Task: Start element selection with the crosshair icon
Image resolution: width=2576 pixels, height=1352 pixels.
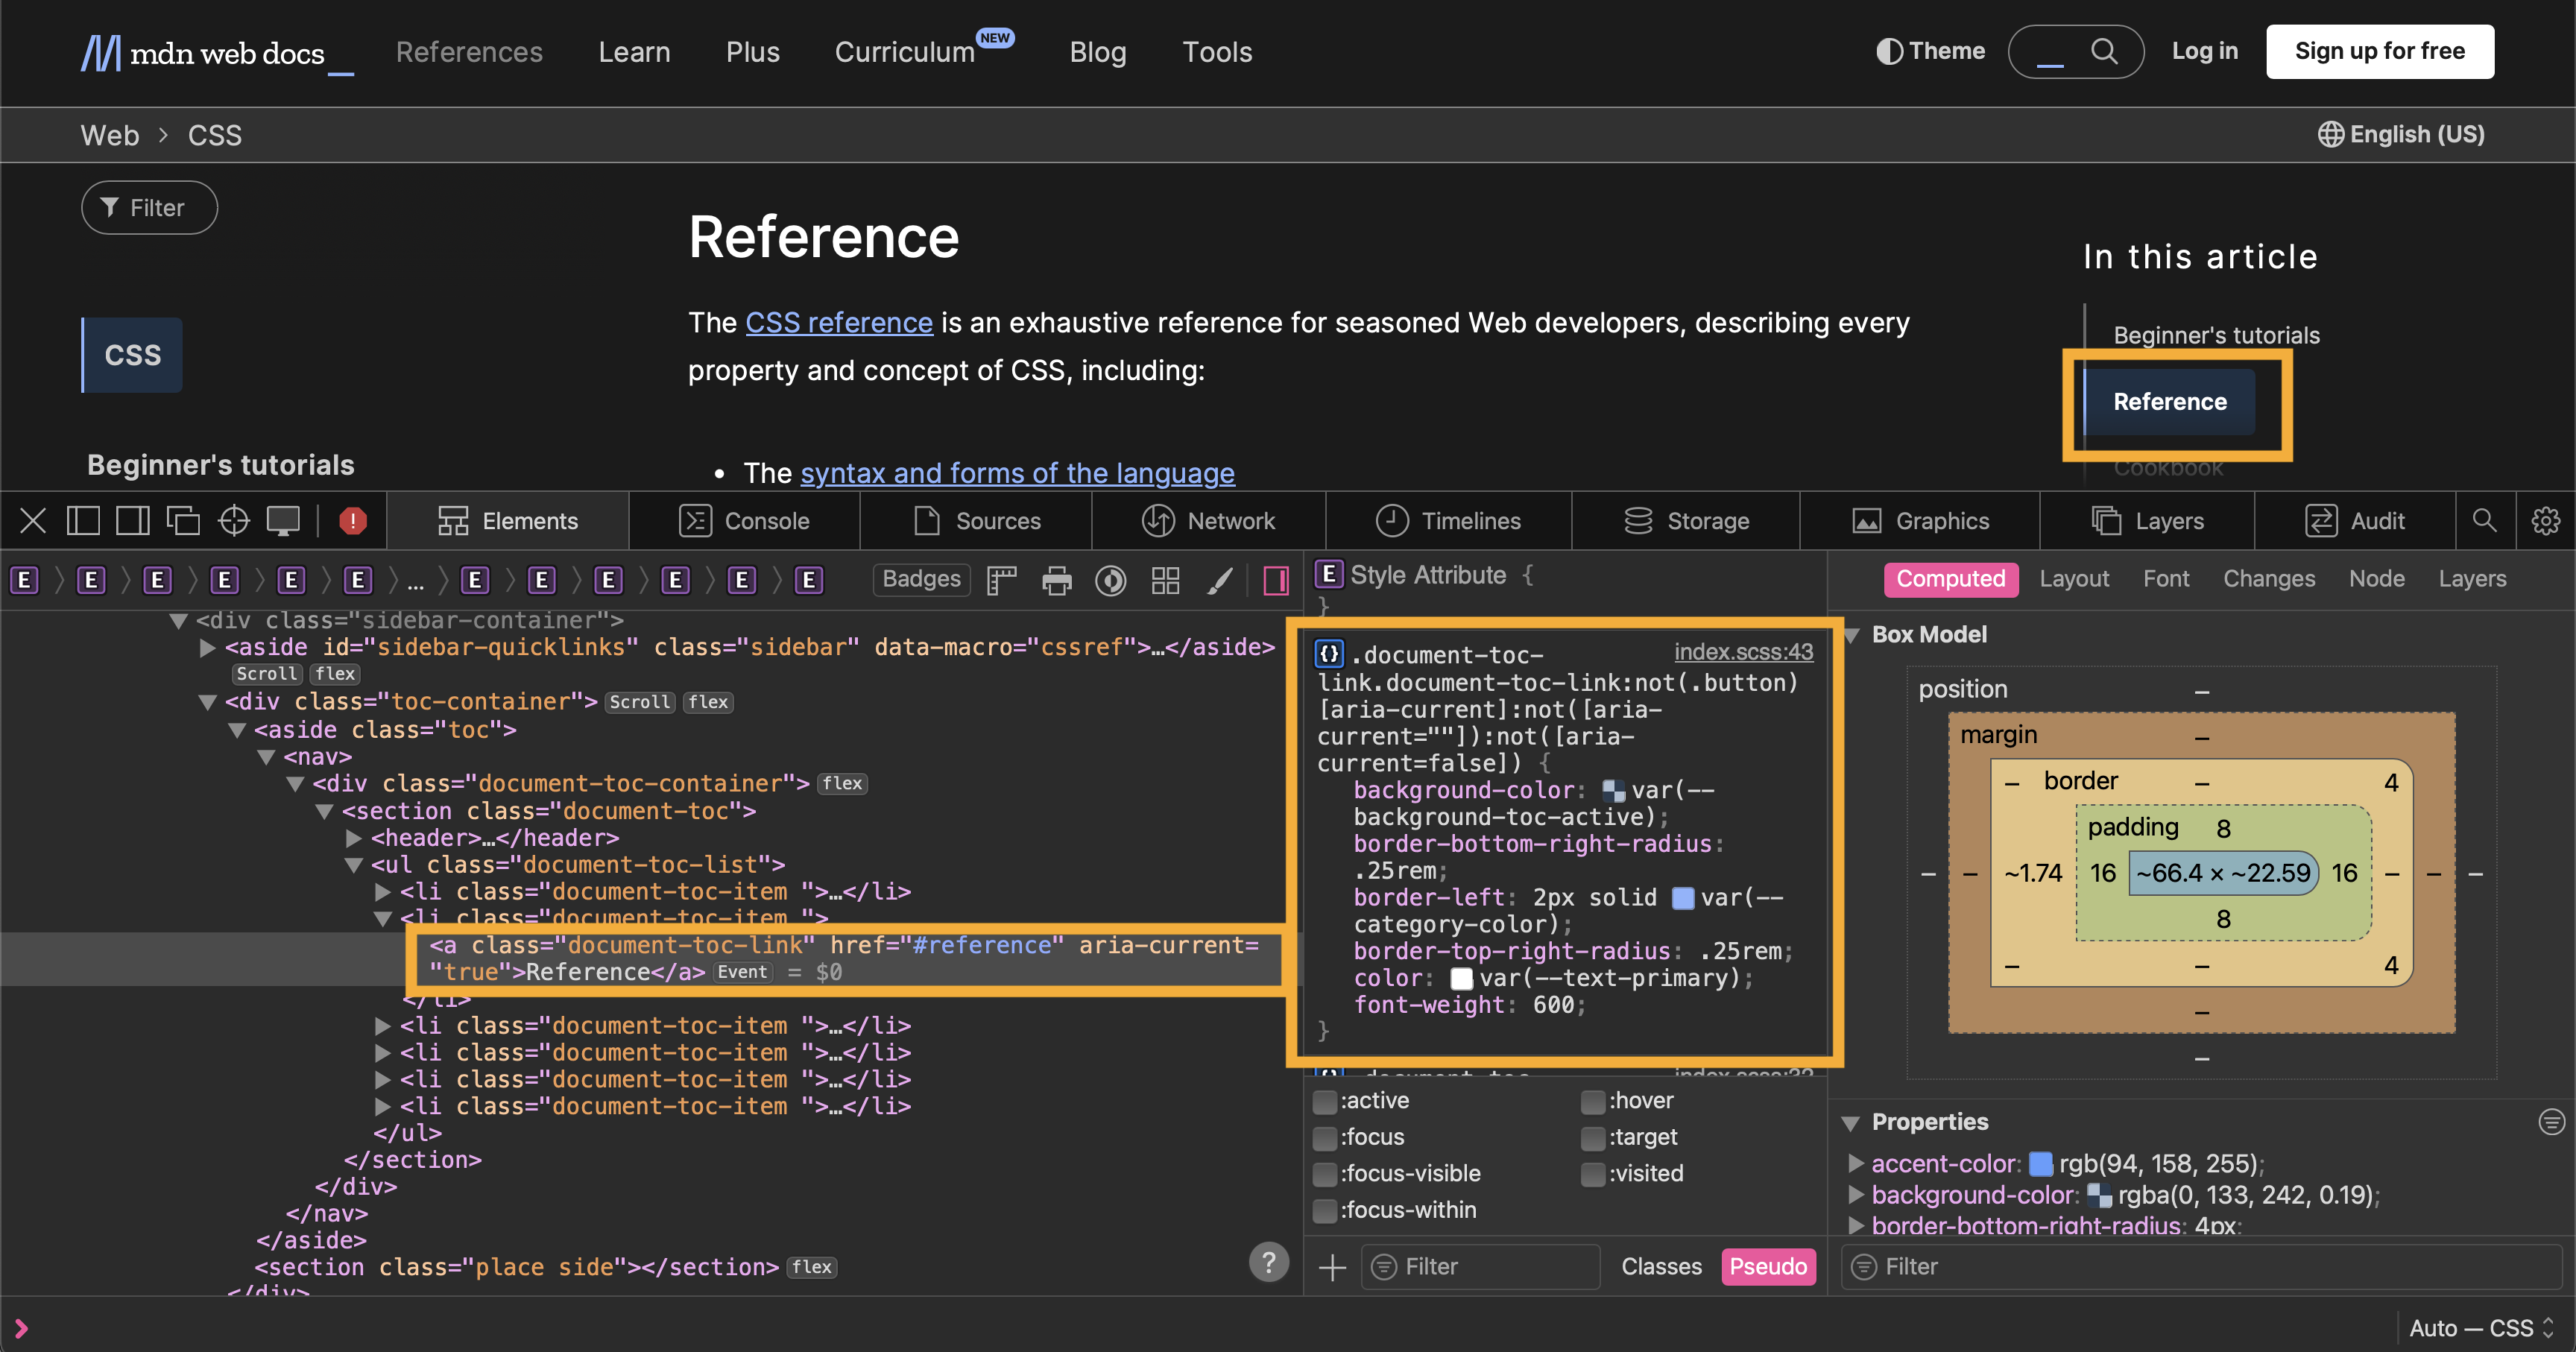Action: click(234, 520)
